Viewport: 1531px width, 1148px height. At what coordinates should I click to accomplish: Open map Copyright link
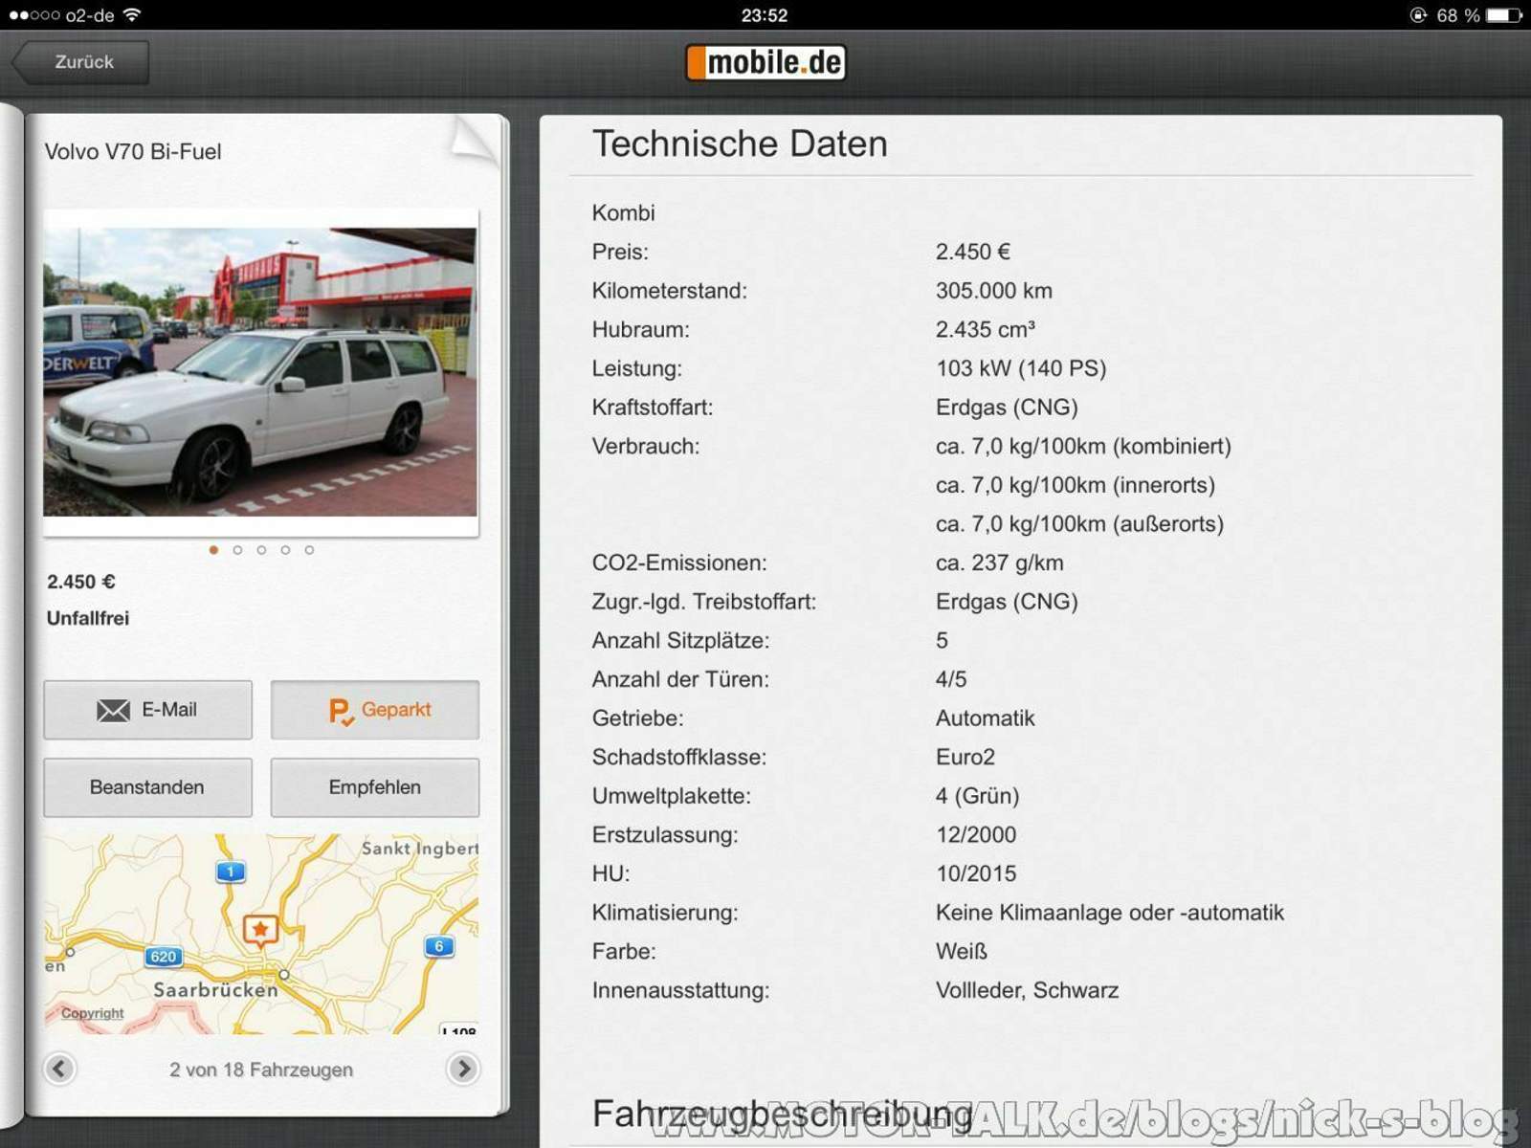tap(92, 1013)
